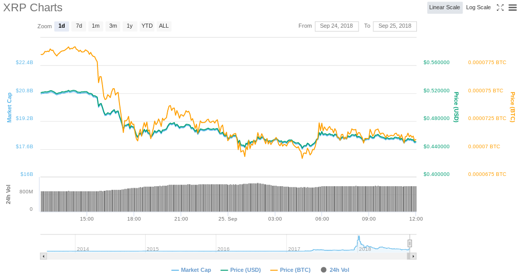The image size is (520, 277).
Task: Click the $0.400000 USD axis label
Action: pos(436,174)
